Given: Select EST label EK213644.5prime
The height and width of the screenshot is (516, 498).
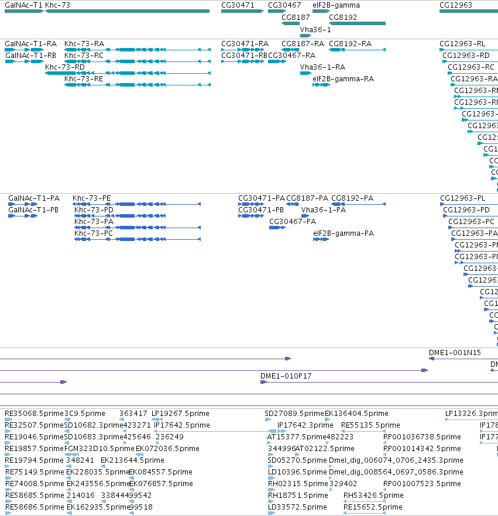Looking at the screenshot, I should (x=132, y=460).
